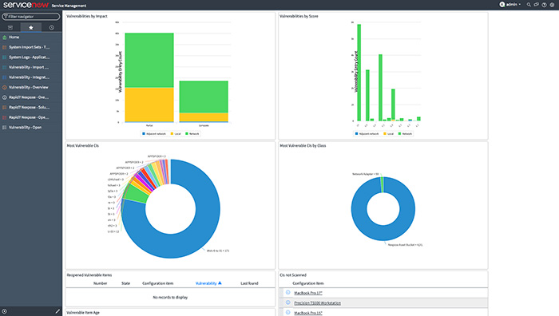Click the ServiceNow logo
559x316 pixels.
pyautogui.click(x=26, y=5)
